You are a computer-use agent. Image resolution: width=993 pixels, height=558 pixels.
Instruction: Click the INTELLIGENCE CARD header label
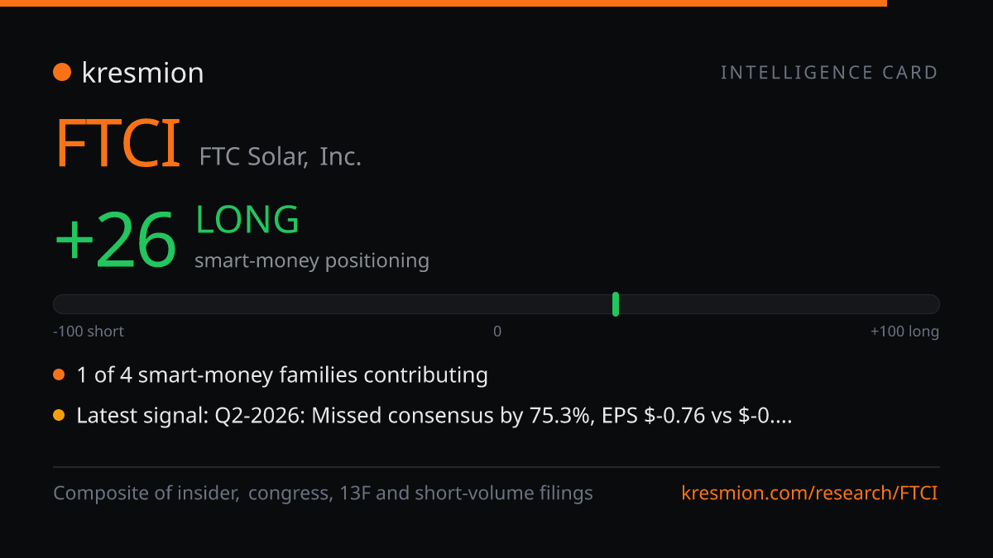point(829,73)
